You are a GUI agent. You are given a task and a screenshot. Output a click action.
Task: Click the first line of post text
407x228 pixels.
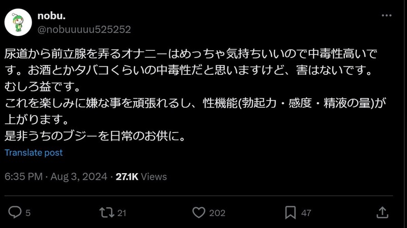pyautogui.click(x=191, y=54)
